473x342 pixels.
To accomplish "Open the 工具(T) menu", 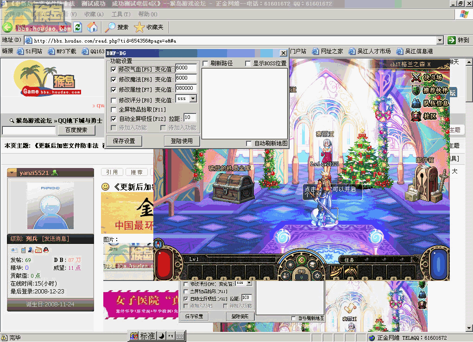I will (121, 14).
